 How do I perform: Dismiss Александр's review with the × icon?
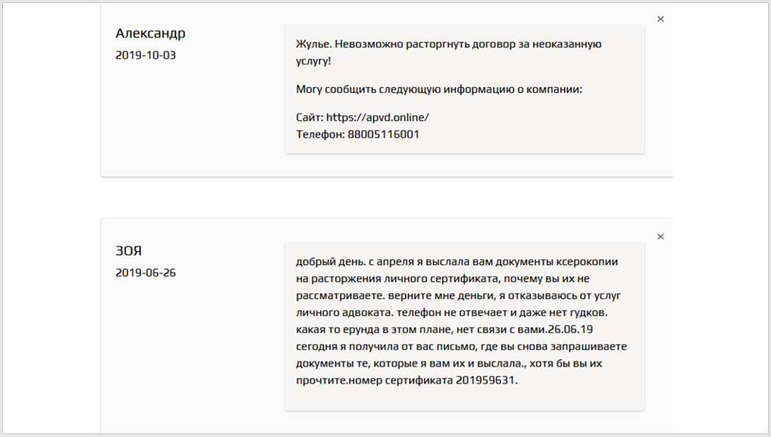pyautogui.click(x=660, y=18)
